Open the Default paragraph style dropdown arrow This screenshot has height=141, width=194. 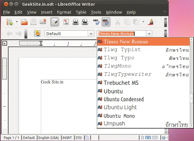(91, 33)
